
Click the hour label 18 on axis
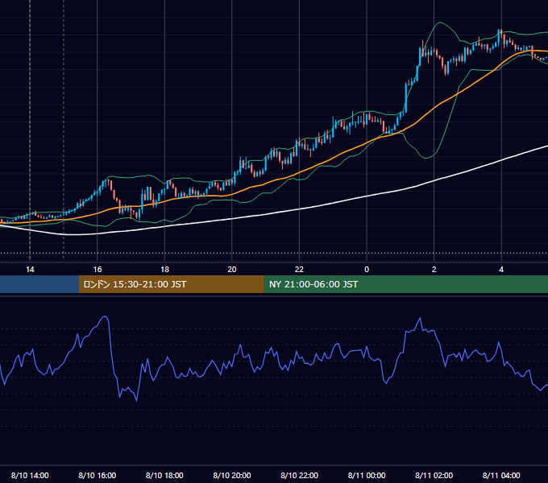pos(164,270)
